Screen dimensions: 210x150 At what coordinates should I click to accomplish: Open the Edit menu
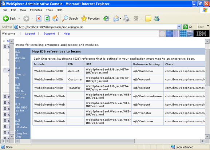pos(13,10)
